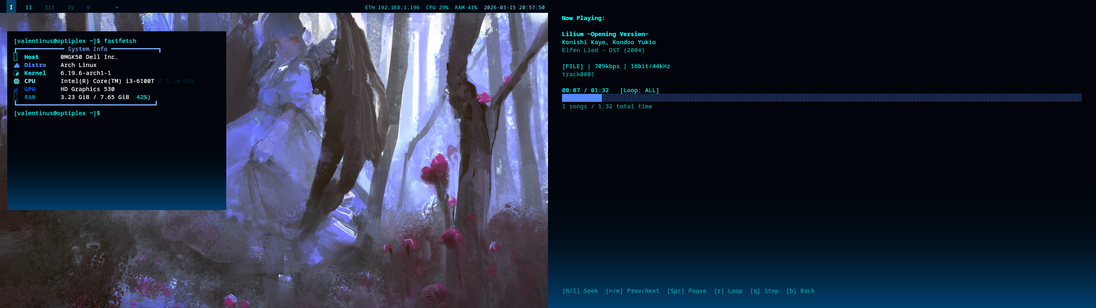Click the "Kernel" label in fastfetch output
The image size is (1096, 308).
coord(35,73)
